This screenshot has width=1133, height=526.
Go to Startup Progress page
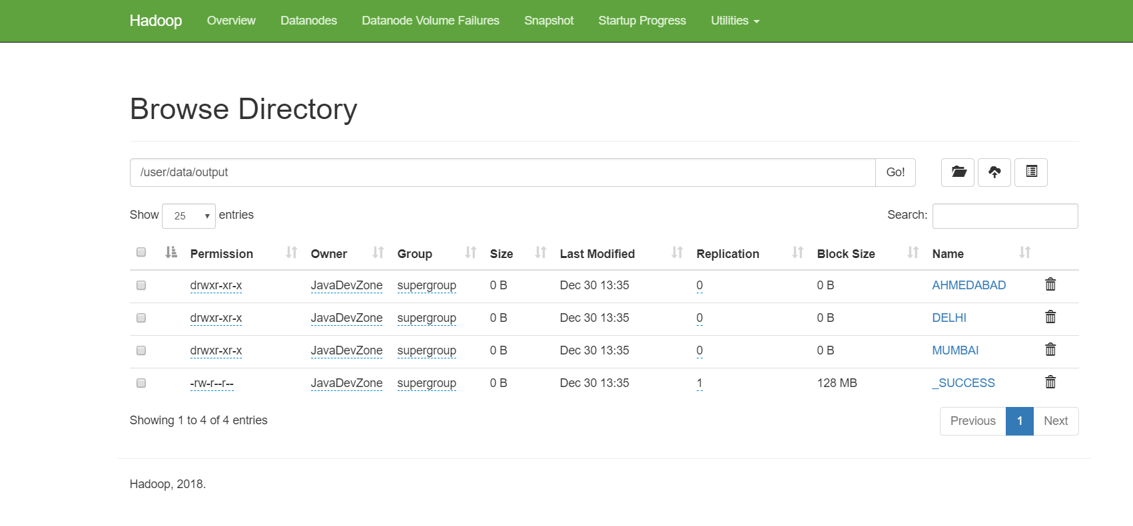click(x=641, y=21)
